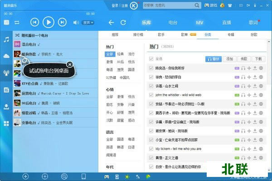Viewport: 272px width, 181px height.
Task: Navigate back with the arrow icon
Action: coord(111,23)
